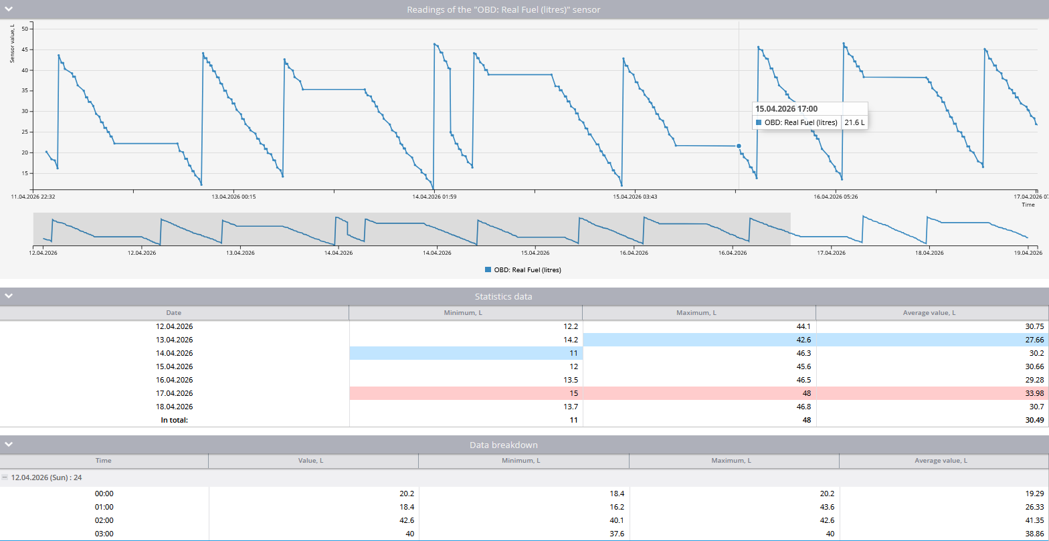
Task: Sort Statistics data by Minimum, L header
Action: pos(466,313)
